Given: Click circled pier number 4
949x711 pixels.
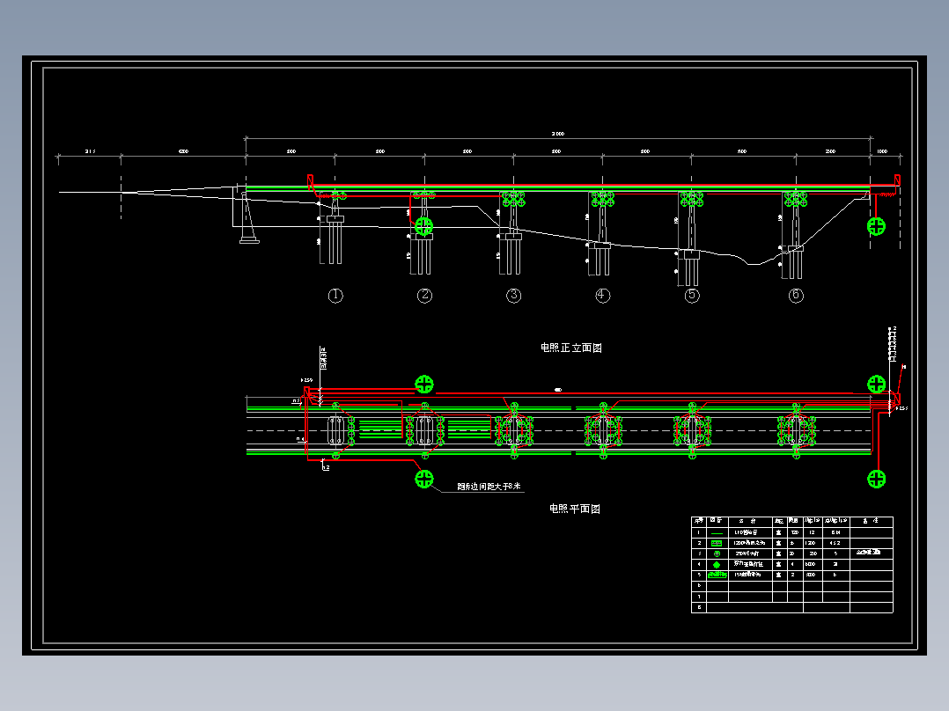Looking at the screenshot, I should click(603, 296).
